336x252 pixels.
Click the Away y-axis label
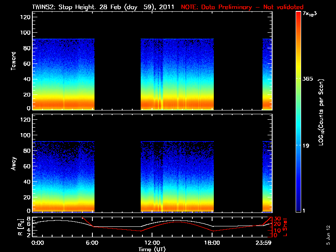[x=13, y=163]
